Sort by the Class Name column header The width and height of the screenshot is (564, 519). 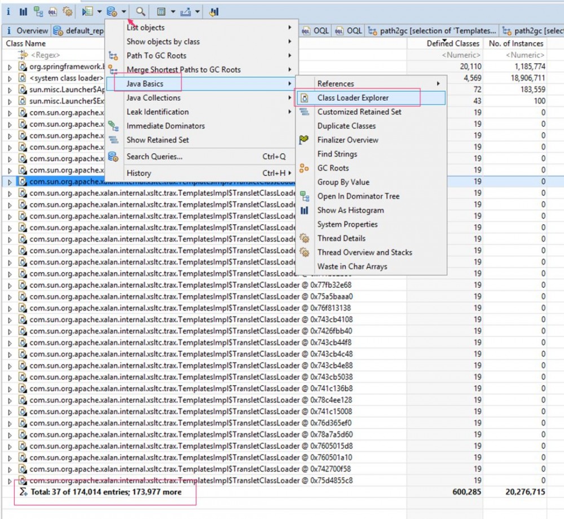[26, 43]
